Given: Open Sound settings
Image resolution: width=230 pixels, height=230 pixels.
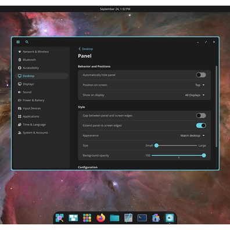Looking at the screenshot, I should coord(42,92).
